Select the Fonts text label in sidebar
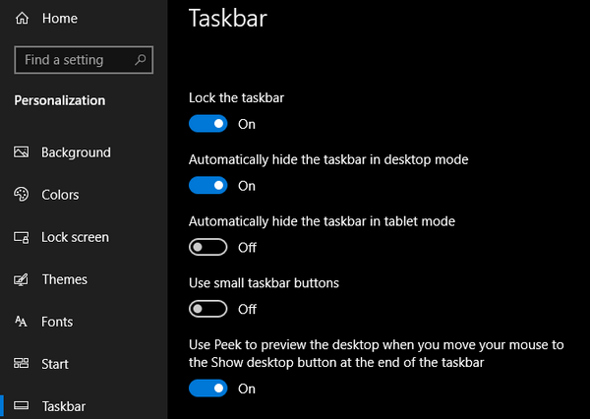 (x=57, y=322)
